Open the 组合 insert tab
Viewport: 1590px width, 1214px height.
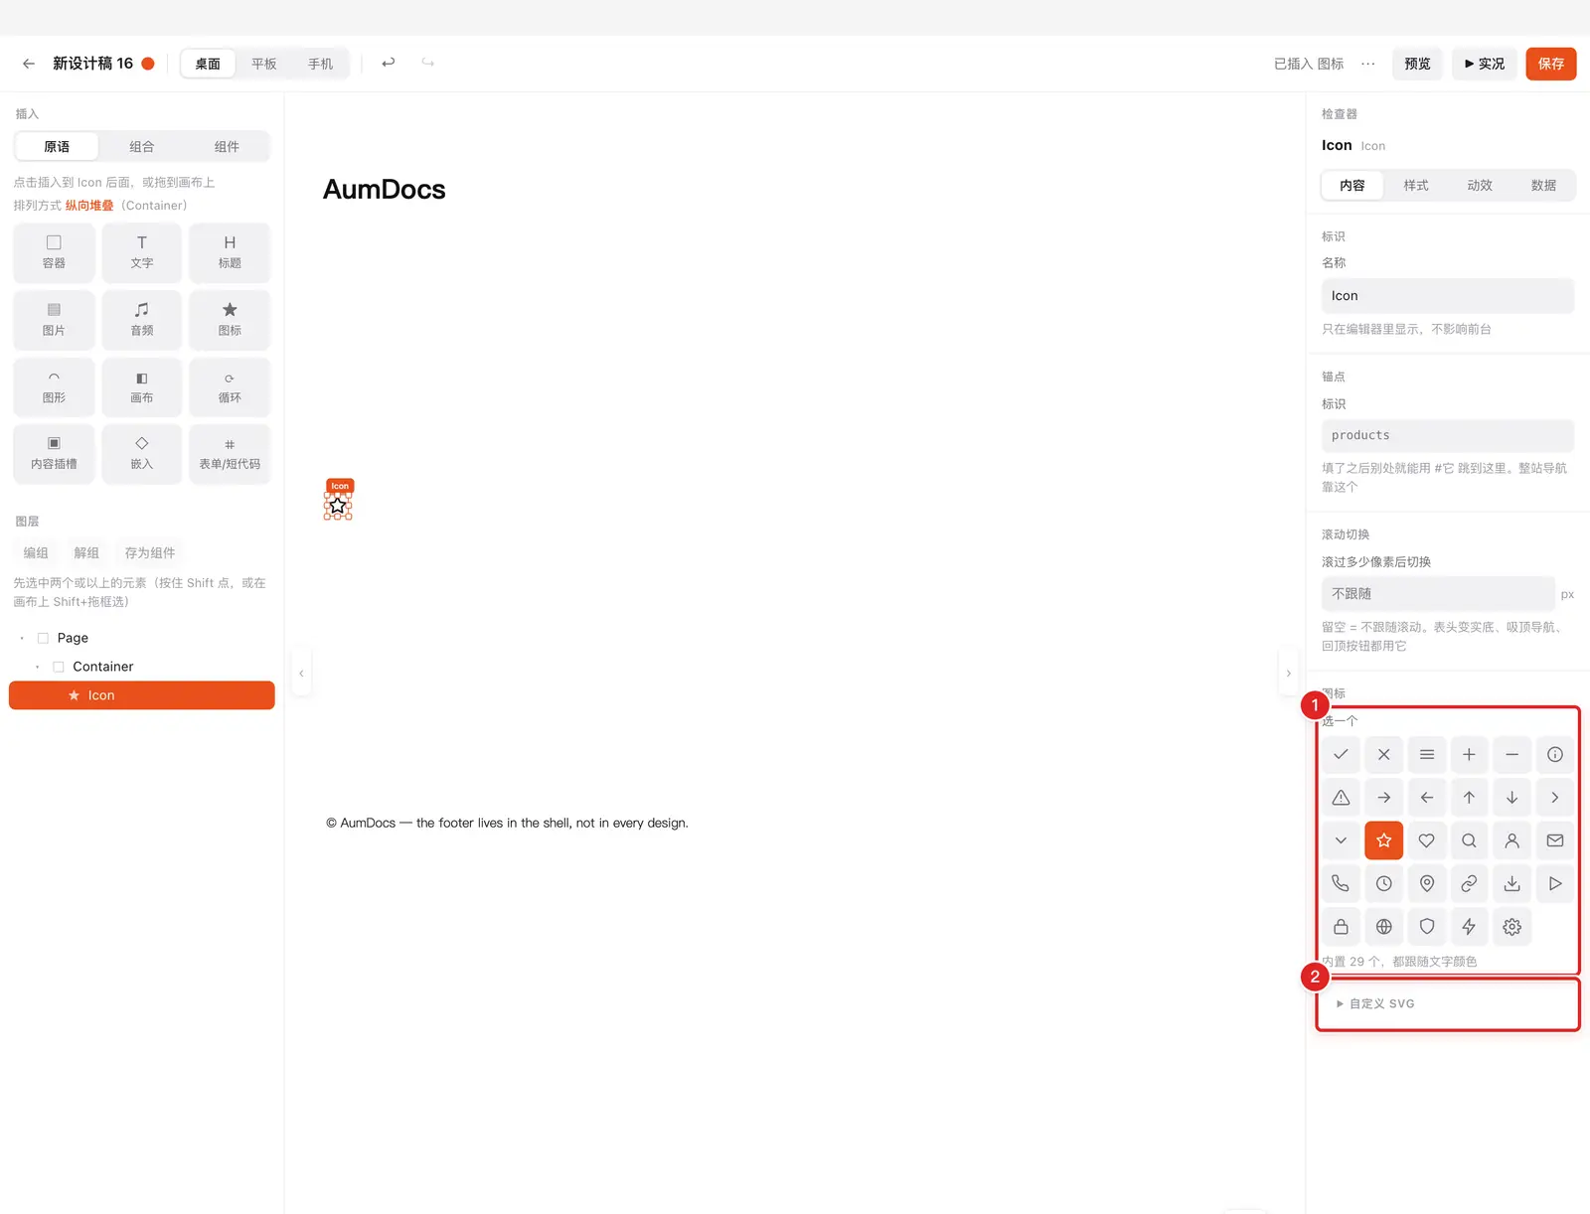click(x=142, y=146)
